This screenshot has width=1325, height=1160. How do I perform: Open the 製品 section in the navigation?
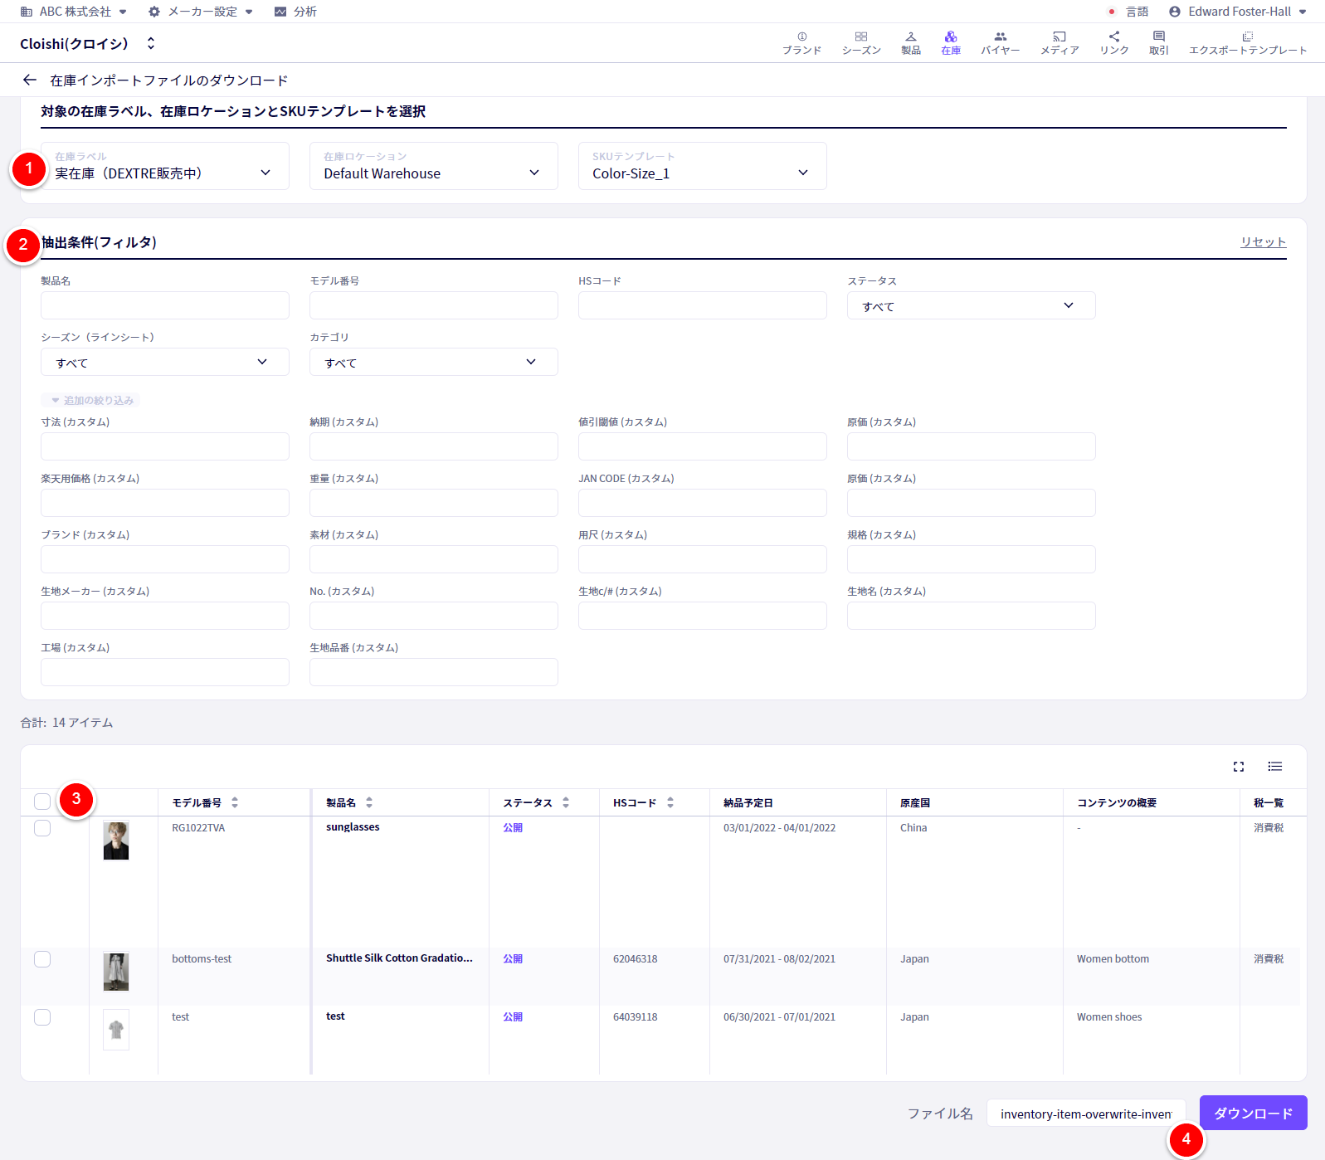pos(911,43)
